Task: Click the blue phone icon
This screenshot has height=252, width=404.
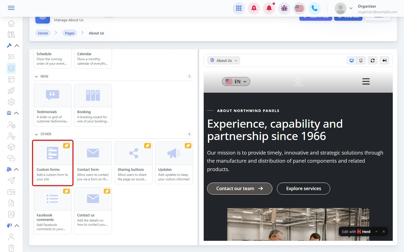Action: click(315, 8)
